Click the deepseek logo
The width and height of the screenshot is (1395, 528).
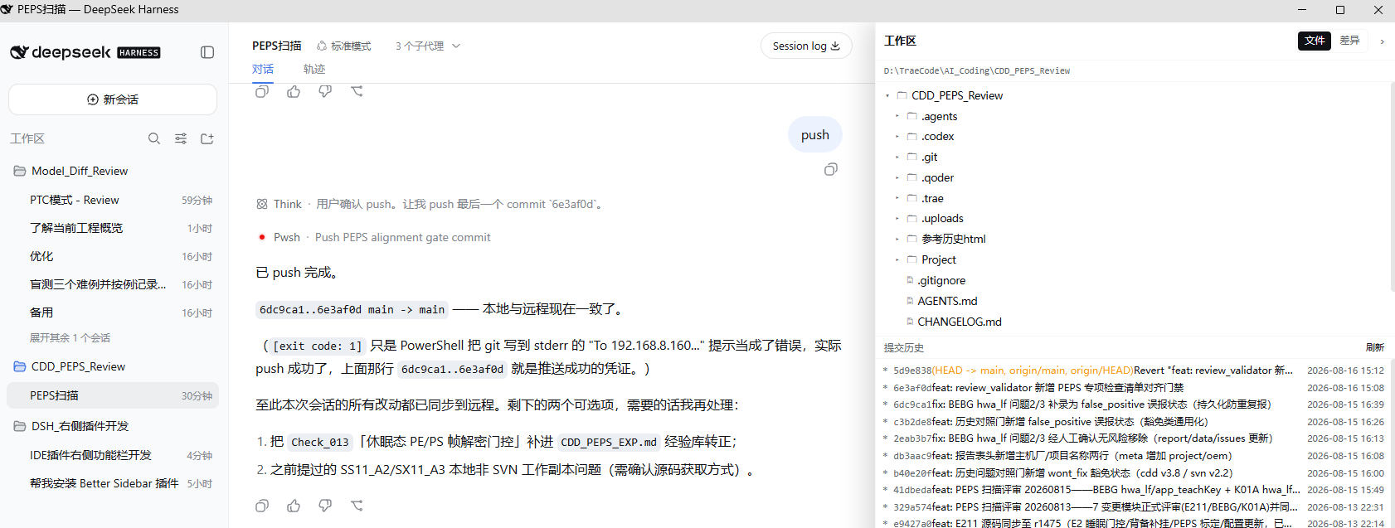(x=85, y=52)
